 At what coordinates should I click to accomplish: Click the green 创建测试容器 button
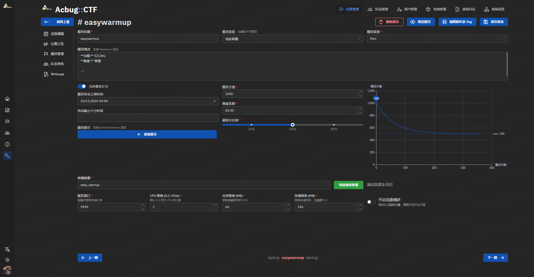348,185
